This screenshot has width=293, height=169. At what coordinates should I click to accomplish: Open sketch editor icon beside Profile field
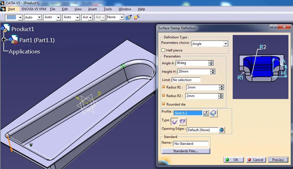click(206, 113)
